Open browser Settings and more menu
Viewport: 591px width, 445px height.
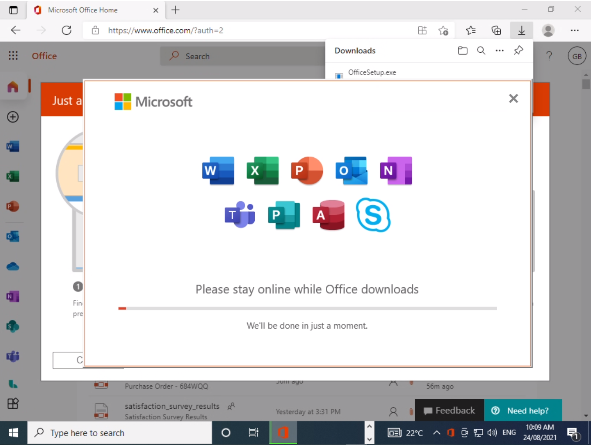(575, 30)
